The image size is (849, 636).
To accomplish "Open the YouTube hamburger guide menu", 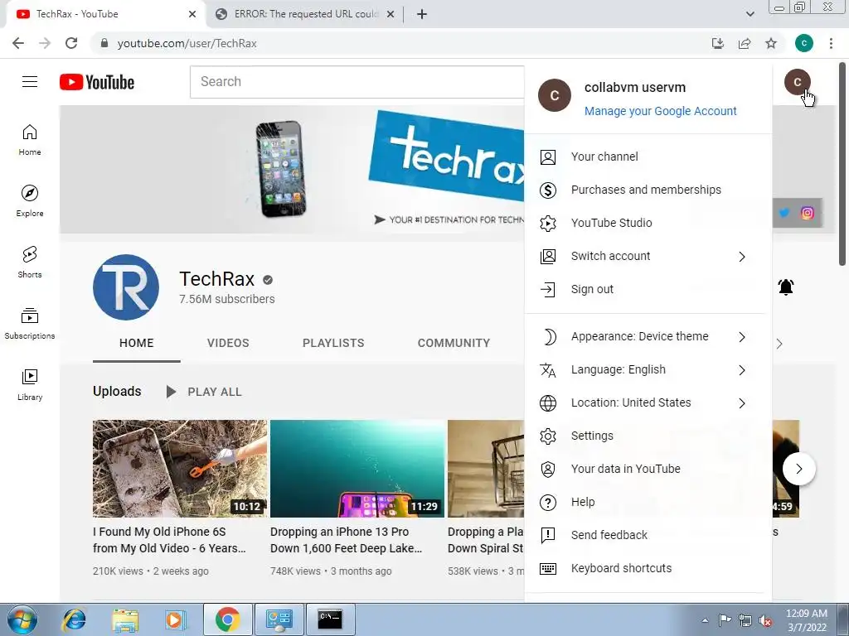I will (x=30, y=82).
